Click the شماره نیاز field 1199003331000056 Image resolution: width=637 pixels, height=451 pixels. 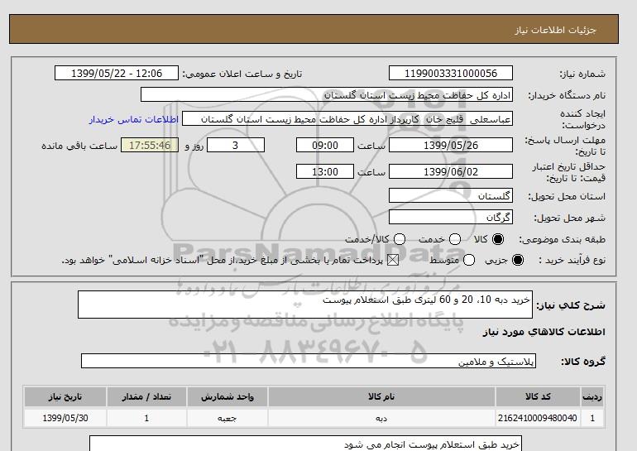coord(451,73)
